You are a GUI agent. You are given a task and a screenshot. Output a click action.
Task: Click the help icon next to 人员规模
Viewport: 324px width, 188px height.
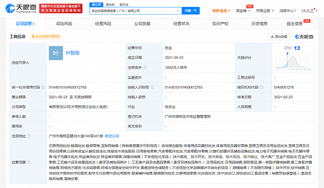coord(262,105)
